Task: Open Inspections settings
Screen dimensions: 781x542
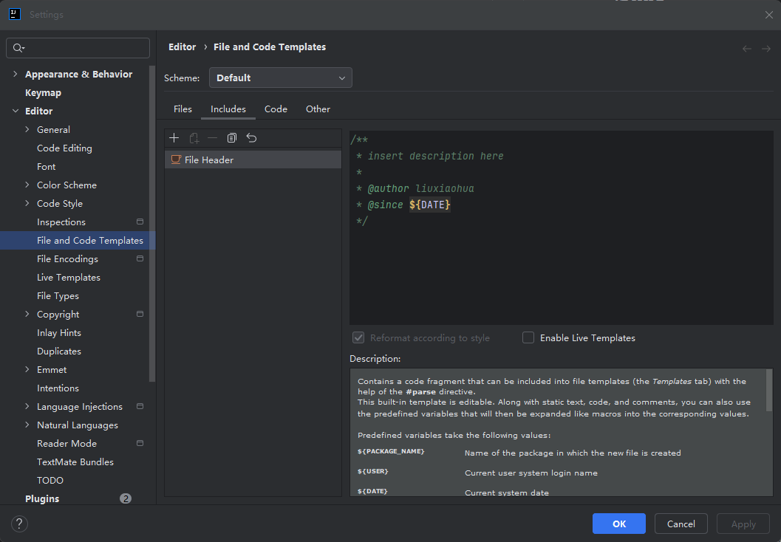Action: (x=61, y=222)
